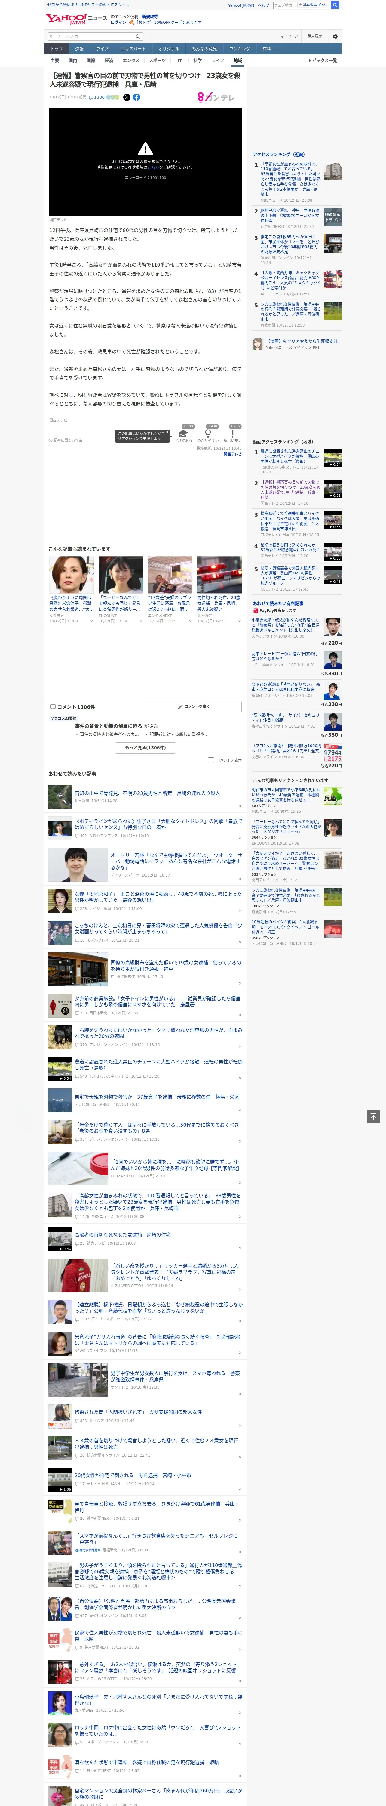Dismiss the エンタメNEXT 17歳差 recommended card
This screenshot has height=1806, width=386.
[190, 621]
